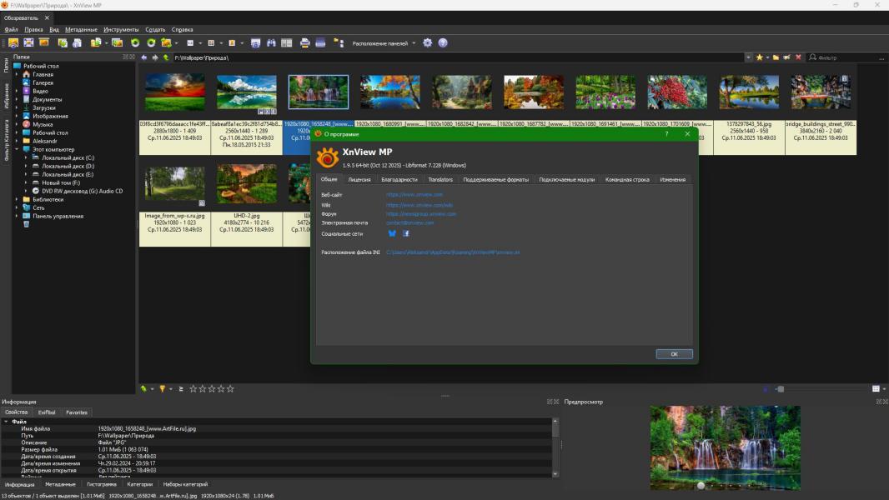This screenshot has height=500, width=889.
Task: Expand the 'Локальный диск (C:)' tree node
Action: point(26,157)
